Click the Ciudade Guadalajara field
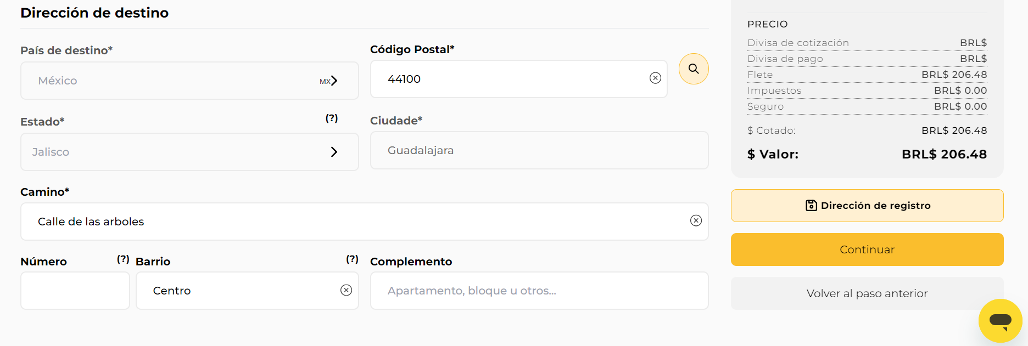Viewport: 1028px width, 346px height. click(539, 150)
